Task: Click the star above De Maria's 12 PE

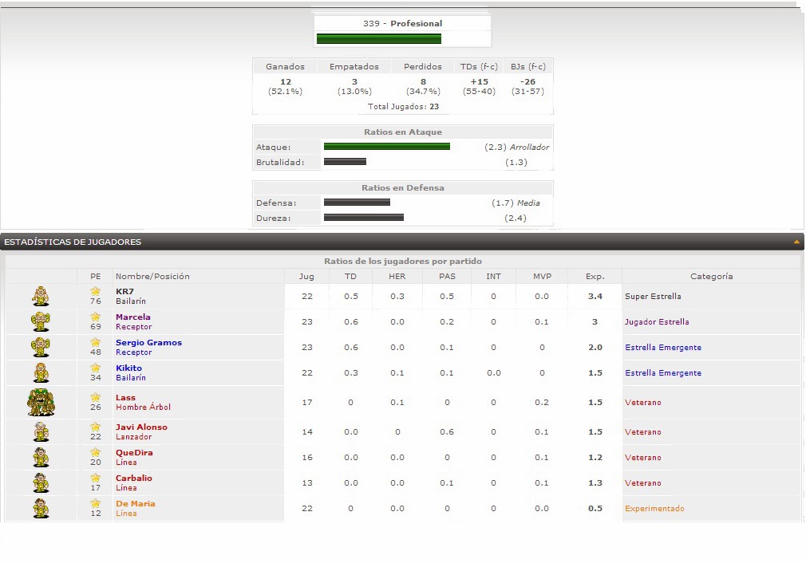Action: [96, 503]
